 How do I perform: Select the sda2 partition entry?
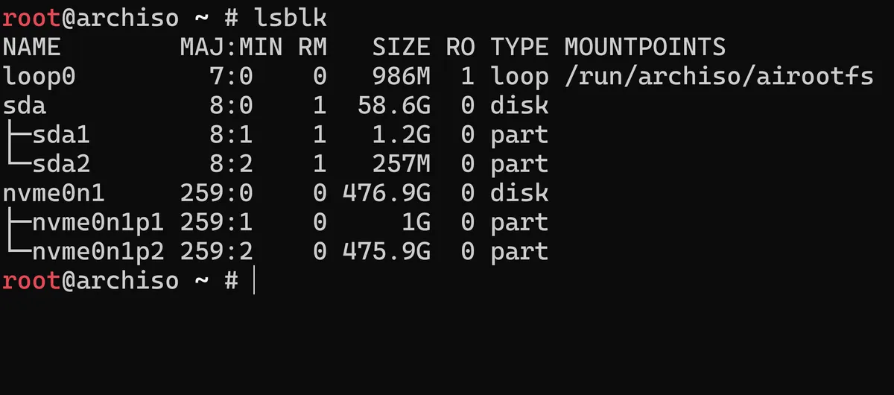click(x=61, y=164)
